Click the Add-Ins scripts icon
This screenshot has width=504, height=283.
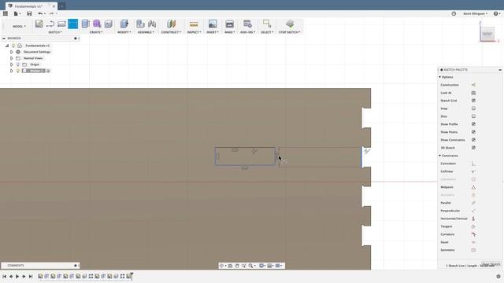tap(247, 24)
